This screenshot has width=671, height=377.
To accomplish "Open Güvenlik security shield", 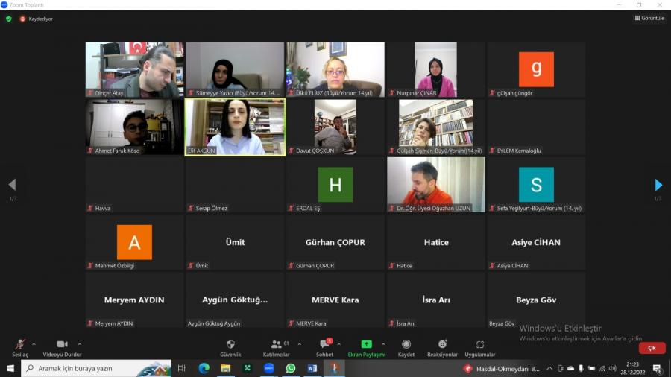I will tap(230, 348).
